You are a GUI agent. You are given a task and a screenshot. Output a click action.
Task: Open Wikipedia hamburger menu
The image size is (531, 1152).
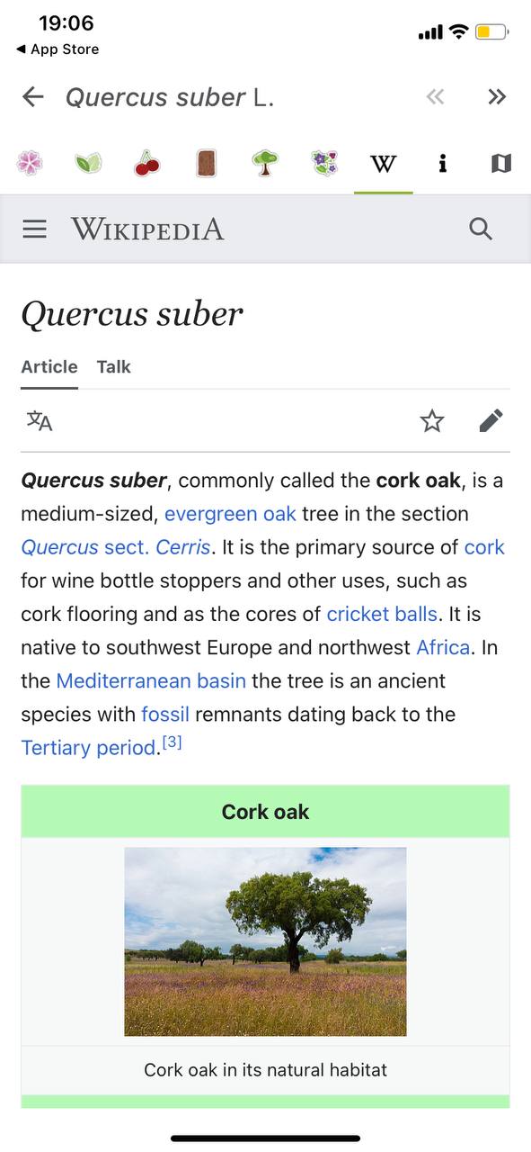[x=34, y=229]
